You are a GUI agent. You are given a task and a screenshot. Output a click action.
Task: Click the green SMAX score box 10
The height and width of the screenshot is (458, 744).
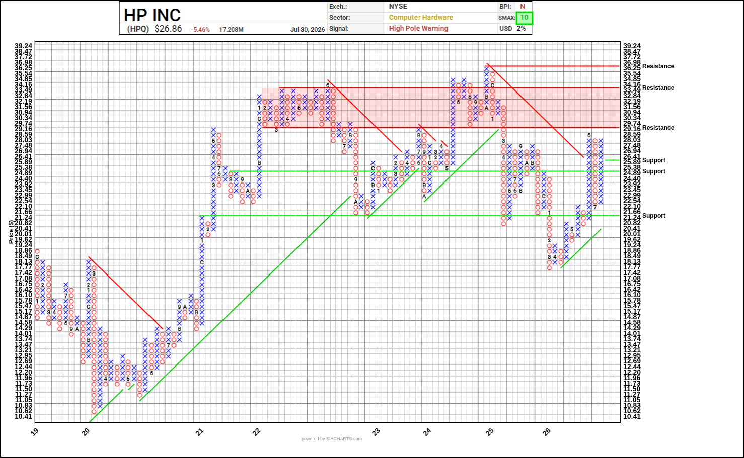pos(524,18)
